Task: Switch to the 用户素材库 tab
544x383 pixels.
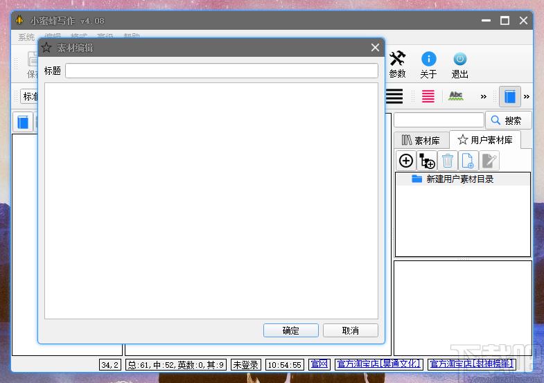Action: click(x=485, y=140)
